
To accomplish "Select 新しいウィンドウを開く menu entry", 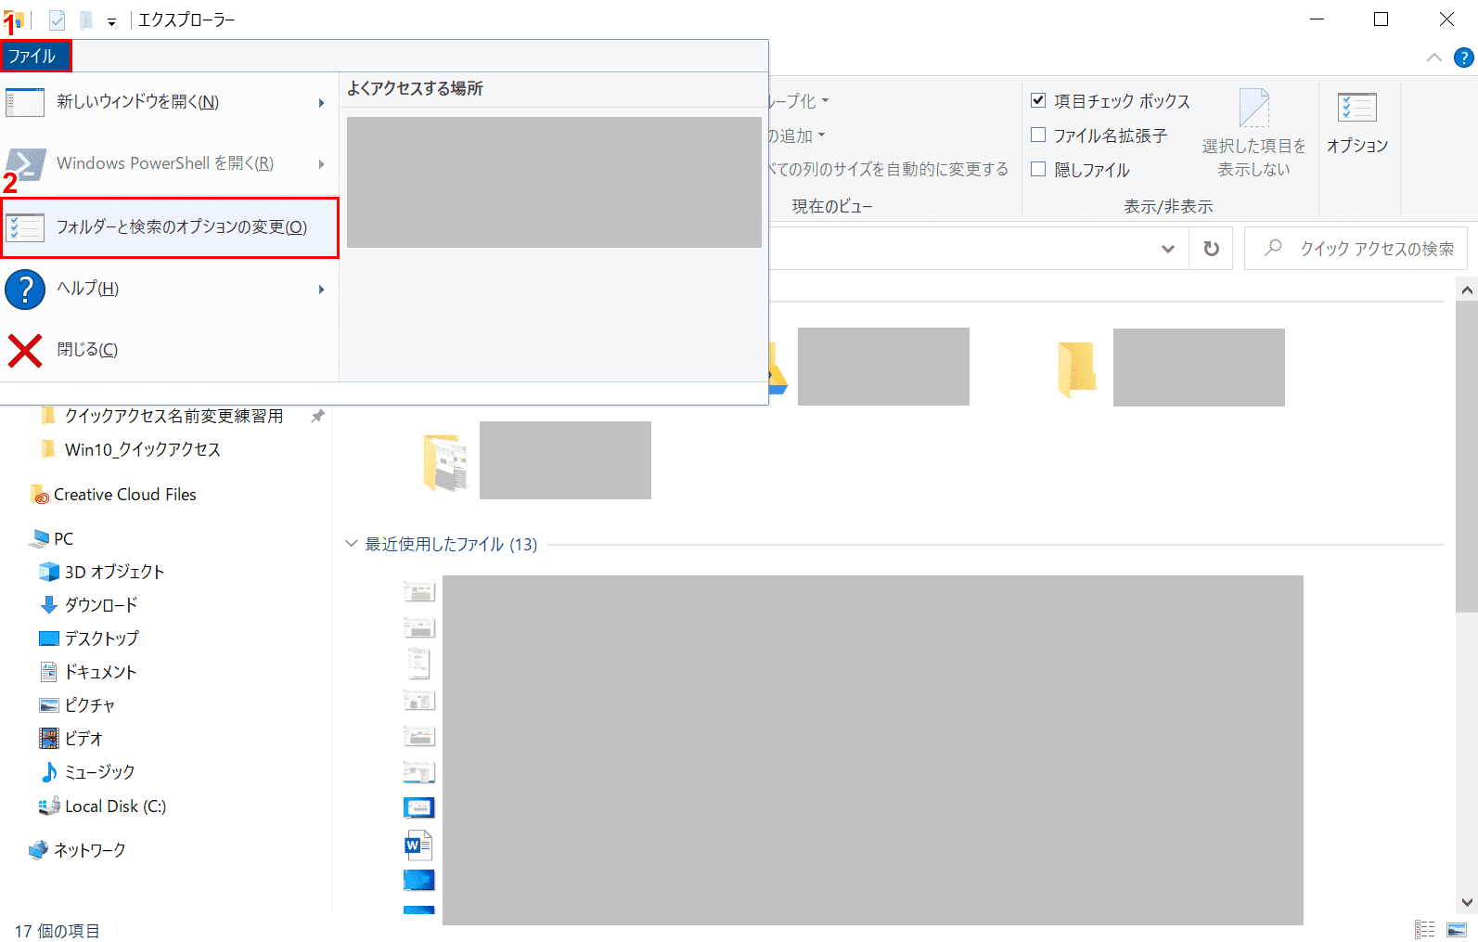I will (x=169, y=102).
